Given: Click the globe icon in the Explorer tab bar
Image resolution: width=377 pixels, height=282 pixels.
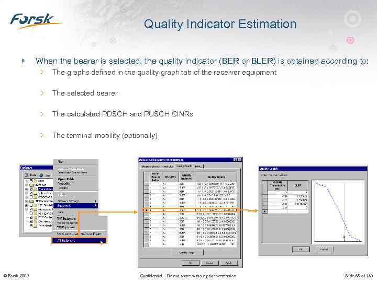Looking at the screenshot, I should coord(41,175).
